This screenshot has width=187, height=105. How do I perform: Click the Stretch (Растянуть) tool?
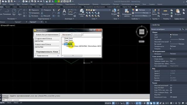pyautogui.click(x=34, y=16)
